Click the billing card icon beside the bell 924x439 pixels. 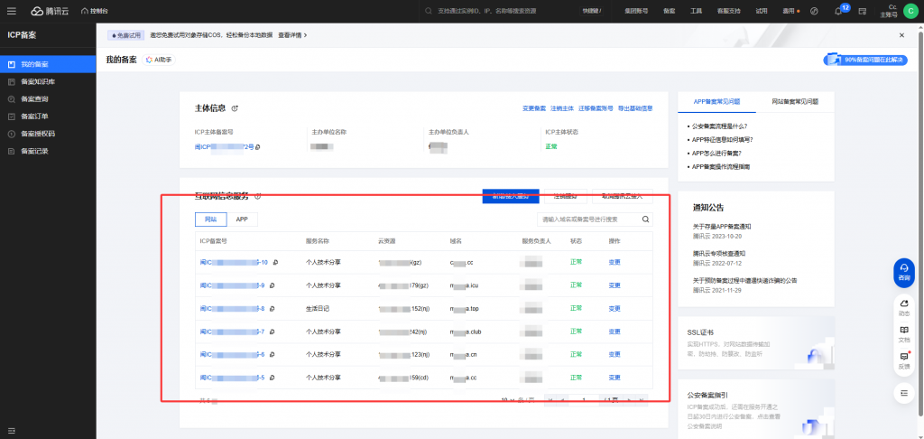863,11
